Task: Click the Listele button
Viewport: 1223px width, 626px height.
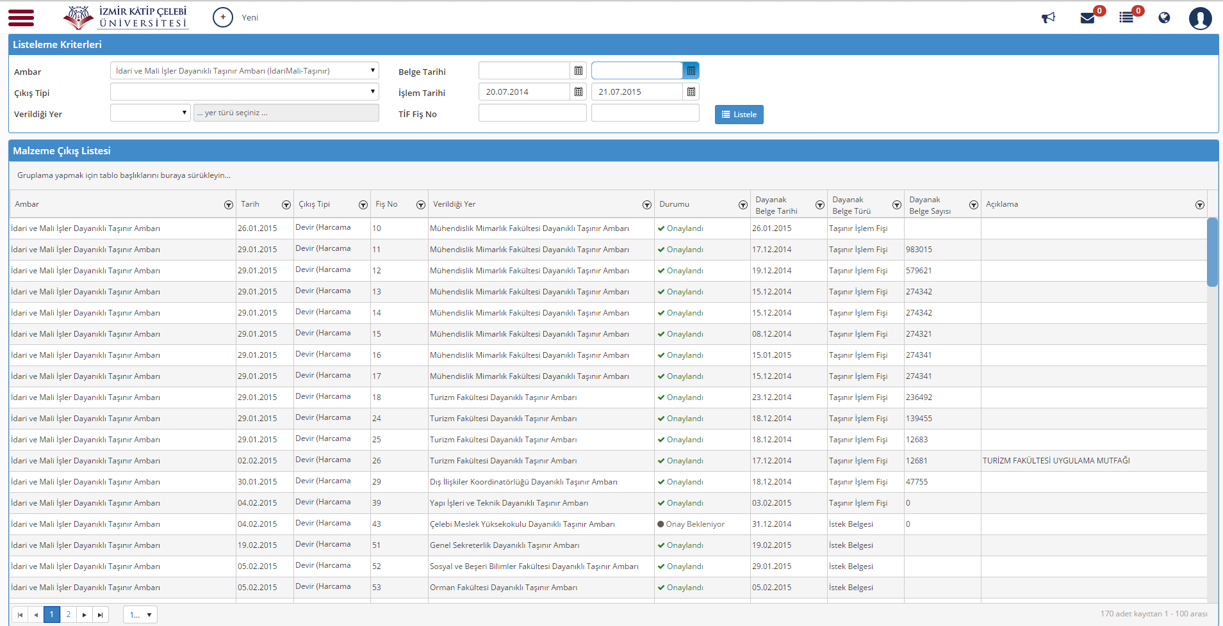Action: 739,115
